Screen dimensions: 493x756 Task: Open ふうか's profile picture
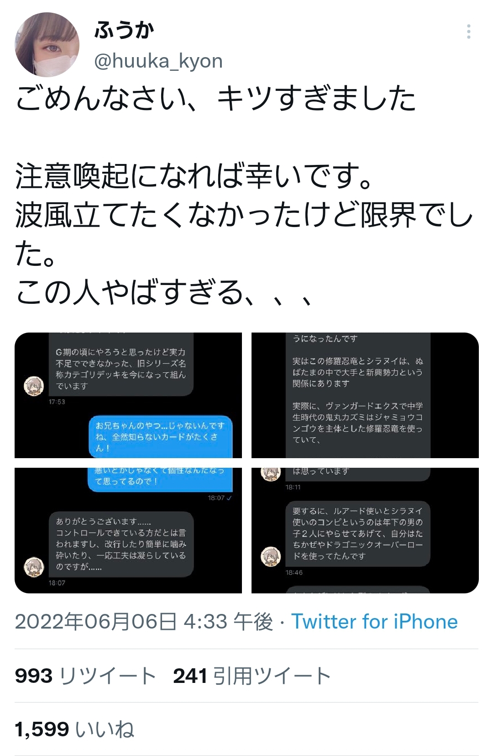[47, 44]
